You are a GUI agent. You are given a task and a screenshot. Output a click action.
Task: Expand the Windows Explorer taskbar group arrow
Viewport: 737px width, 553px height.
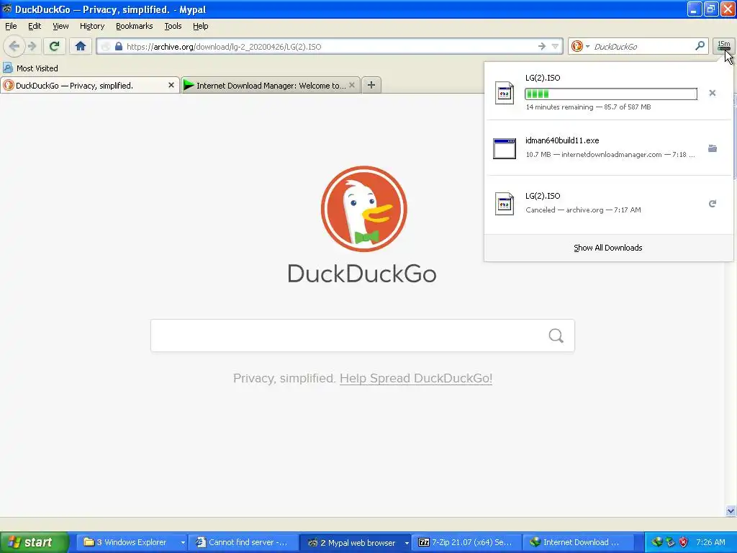183,543
